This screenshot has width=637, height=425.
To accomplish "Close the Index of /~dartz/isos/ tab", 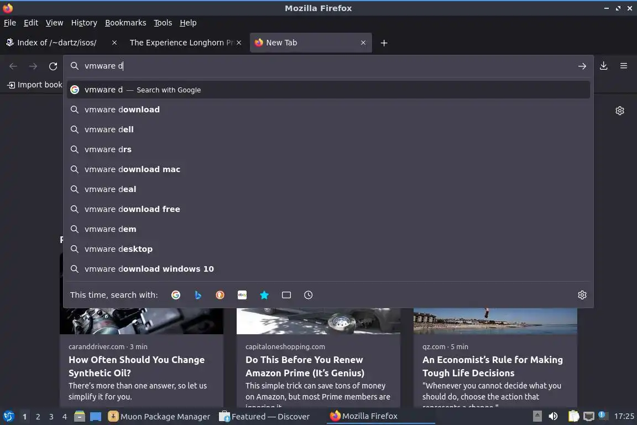I will click(x=114, y=43).
